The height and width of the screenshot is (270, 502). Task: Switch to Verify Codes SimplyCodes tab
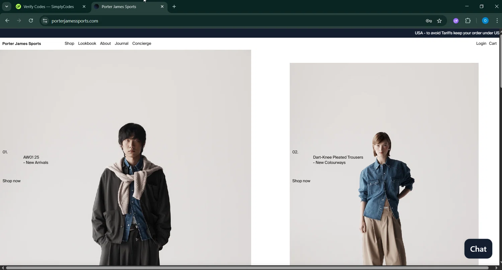(x=49, y=7)
